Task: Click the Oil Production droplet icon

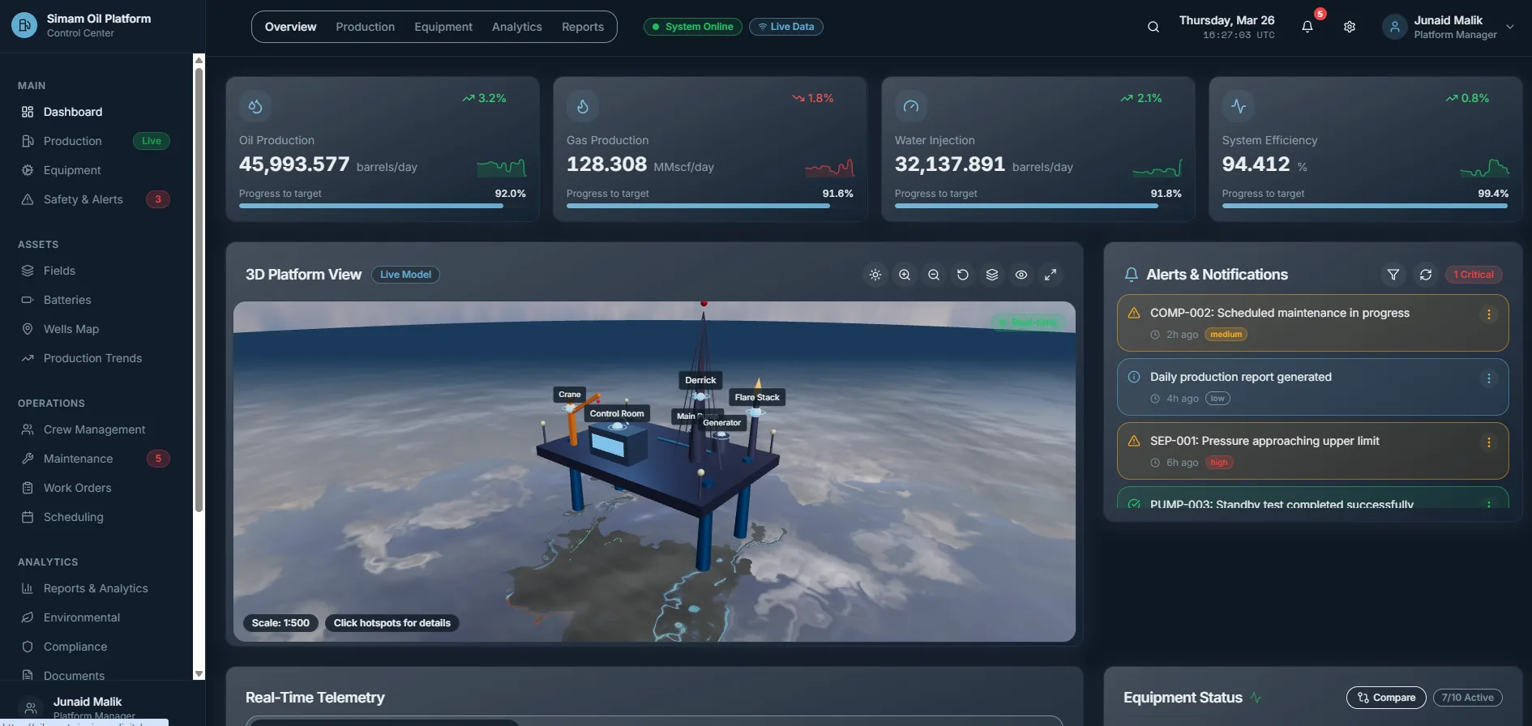Action: tap(255, 106)
